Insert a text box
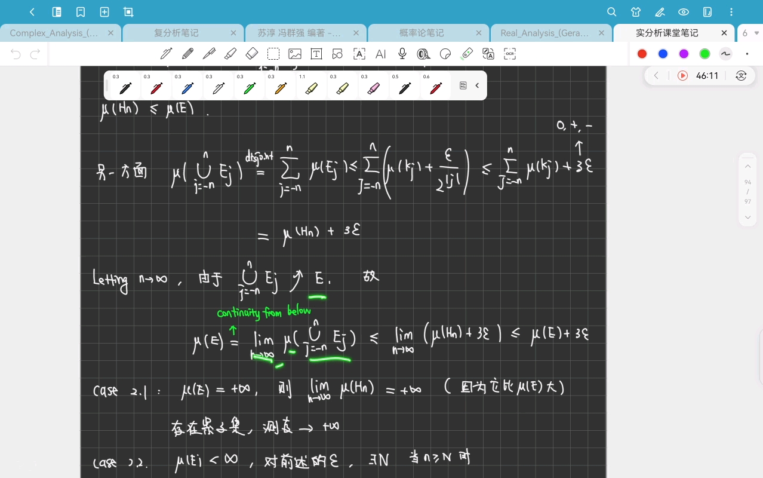The image size is (763, 478). click(316, 54)
